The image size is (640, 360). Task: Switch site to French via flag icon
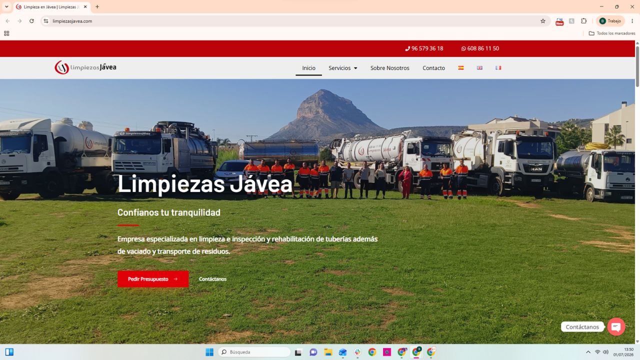click(498, 68)
